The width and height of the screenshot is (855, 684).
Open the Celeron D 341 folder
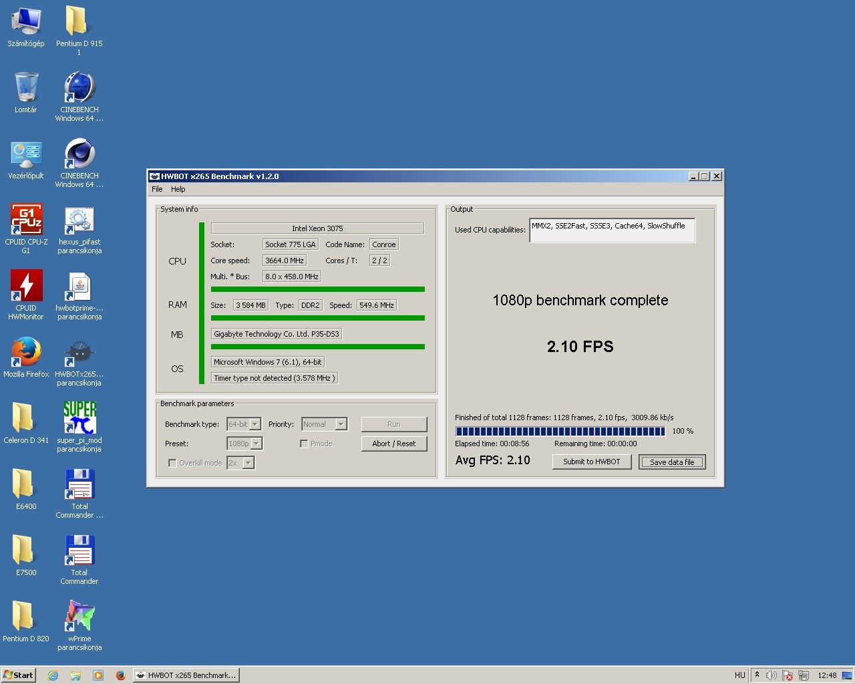25,423
